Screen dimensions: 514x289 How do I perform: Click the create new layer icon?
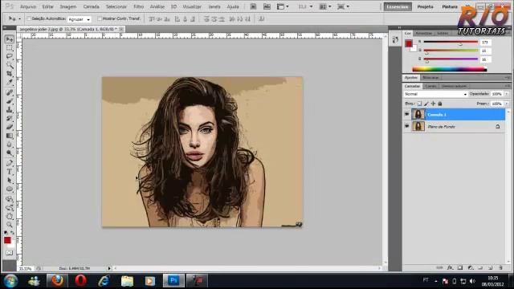(x=491, y=267)
